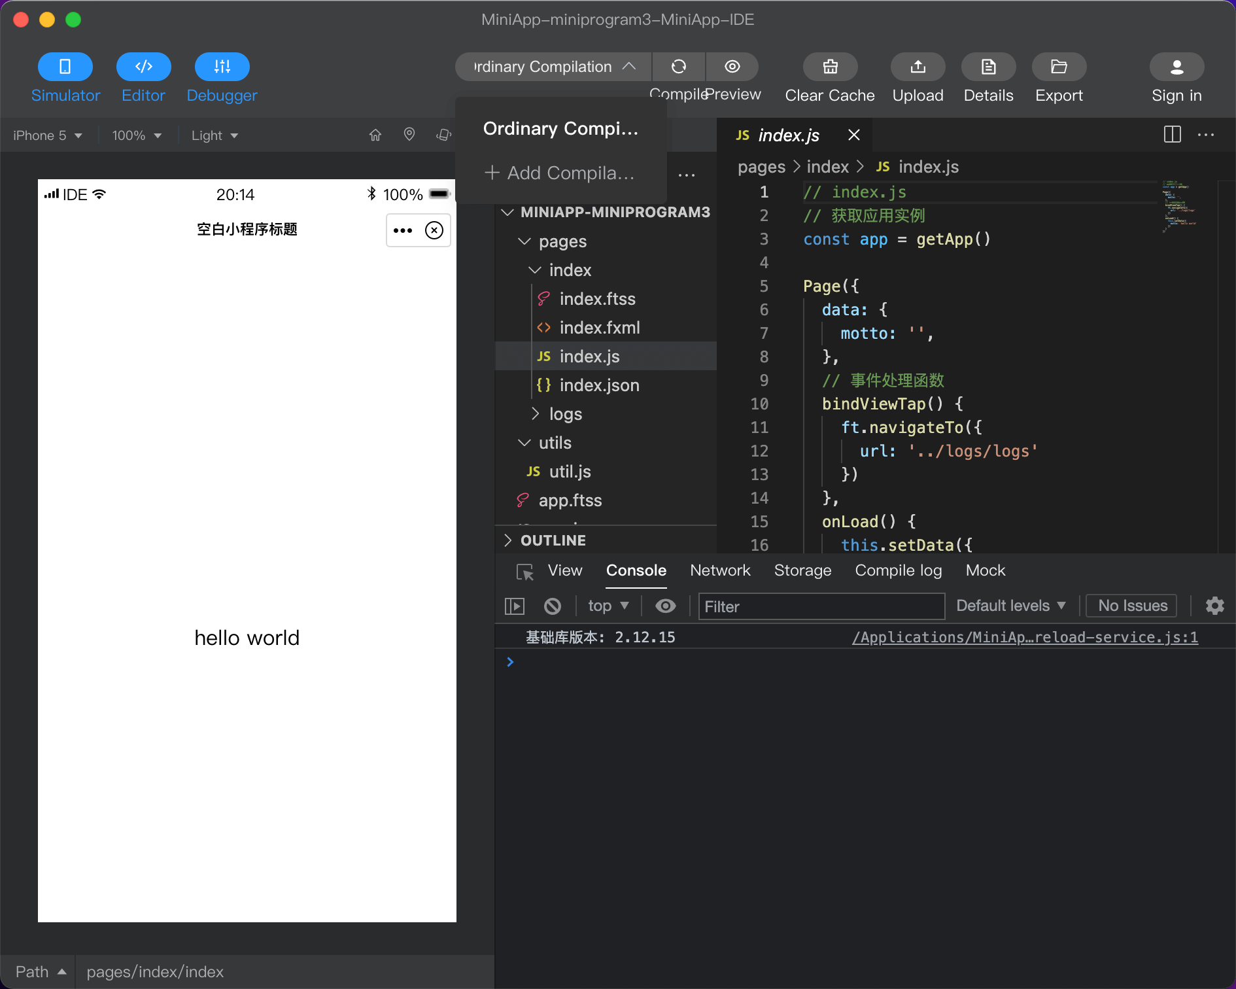
Task: Open the Light theme dropdown
Action: (x=215, y=135)
